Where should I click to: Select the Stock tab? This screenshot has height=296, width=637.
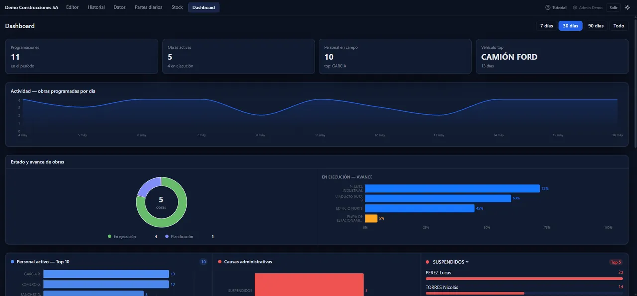coord(177,7)
